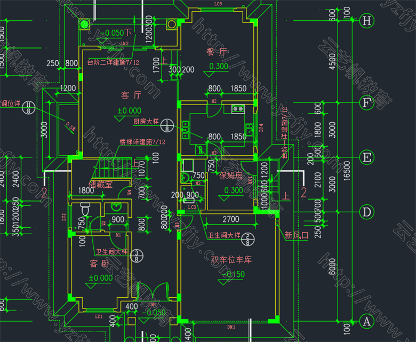Screen dimensions: 416x342
Task: Click the DM1 garage door label
Action: click(x=231, y=327)
